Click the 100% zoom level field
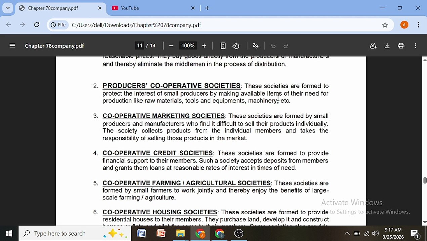The width and height of the screenshot is (427, 241). point(188,46)
